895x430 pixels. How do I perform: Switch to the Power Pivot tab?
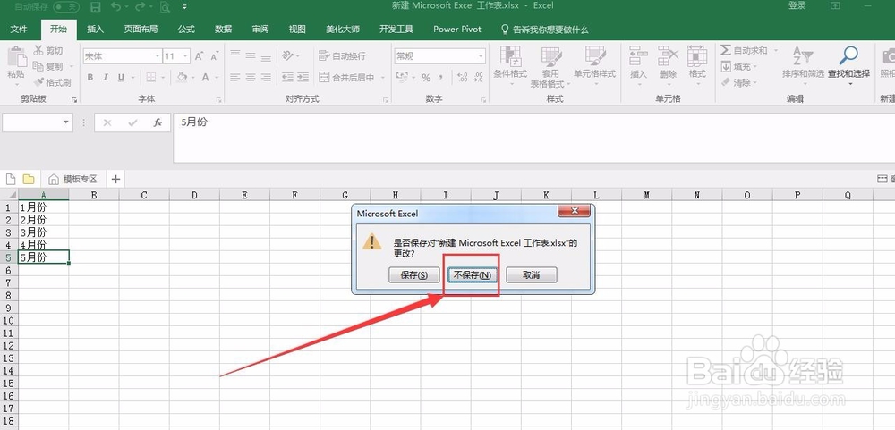point(457,30)
